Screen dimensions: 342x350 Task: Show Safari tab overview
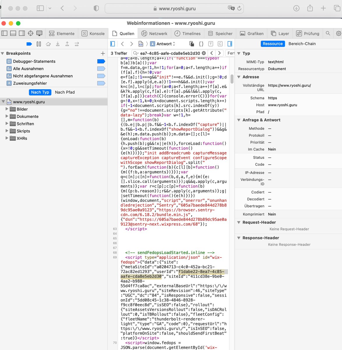pyautogui.click(x=337, y=8)
